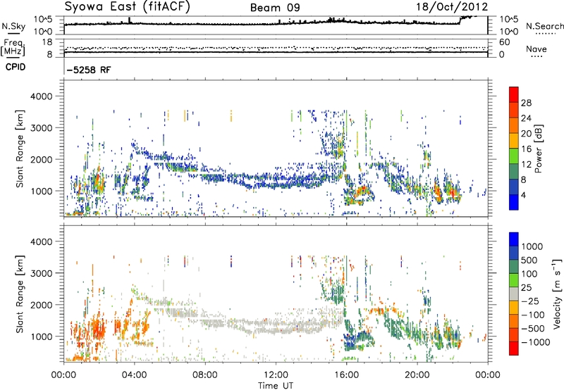Click the 'Velocity [m s-1]' colorbar label

557,294
